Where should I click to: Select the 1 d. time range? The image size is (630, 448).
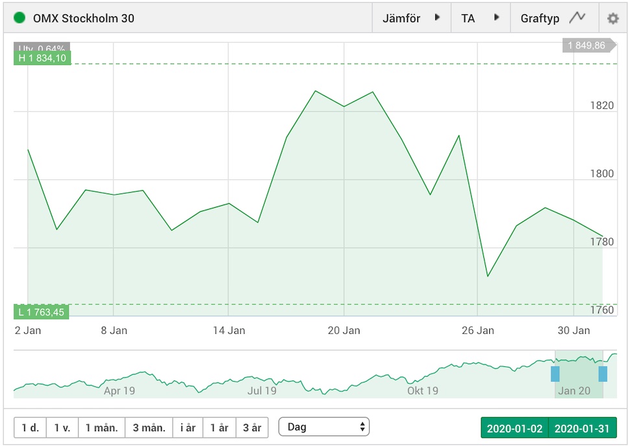pyautogui.click(x=30, y=427)
